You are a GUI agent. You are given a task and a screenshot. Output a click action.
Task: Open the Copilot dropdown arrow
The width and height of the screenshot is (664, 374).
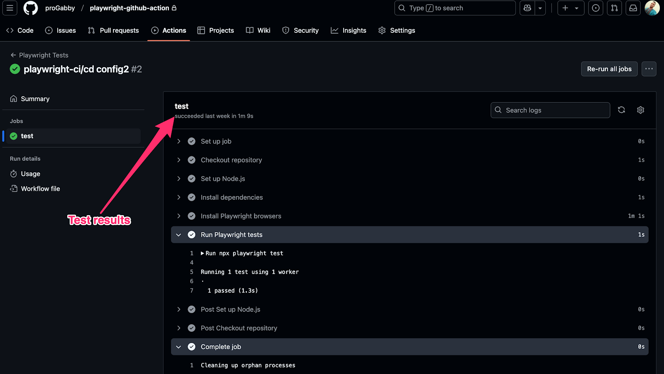[540, 8]
